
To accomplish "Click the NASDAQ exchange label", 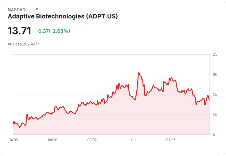I will [x=17, y=10].
